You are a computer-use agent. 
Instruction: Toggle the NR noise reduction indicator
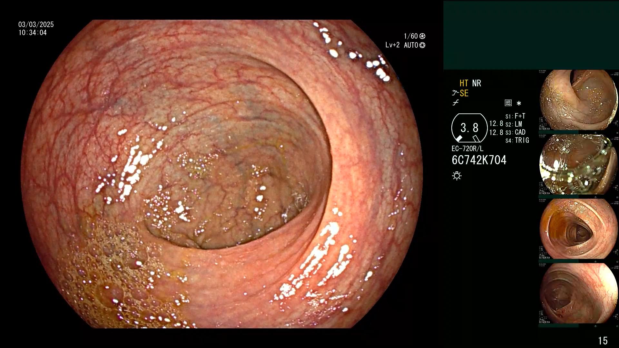click(477, 83)
